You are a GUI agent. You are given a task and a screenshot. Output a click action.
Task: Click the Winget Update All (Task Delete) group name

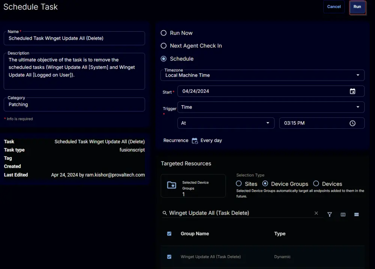click(211, 257)
